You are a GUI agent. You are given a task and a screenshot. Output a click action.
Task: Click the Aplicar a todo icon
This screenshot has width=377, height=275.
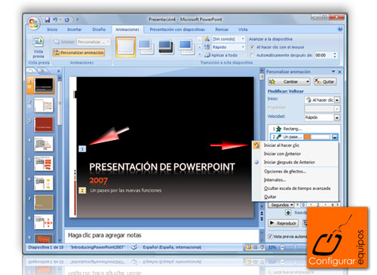point(207,55)
